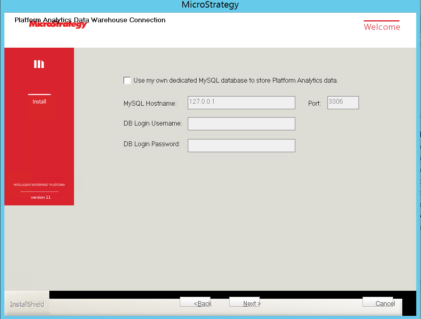Screen dimensions: 421x319
Task: Click the 'DB Login Username:' label
Action: [x=153, y=123]
